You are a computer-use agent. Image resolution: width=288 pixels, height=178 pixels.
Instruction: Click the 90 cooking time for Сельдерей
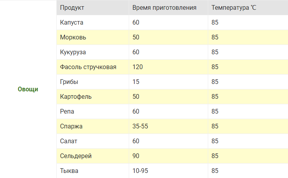click(x=136, y=156)
